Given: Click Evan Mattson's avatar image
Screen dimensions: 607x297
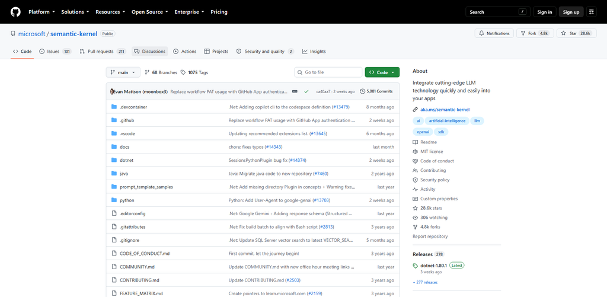Looking at the screenshot, I should 112,92.
